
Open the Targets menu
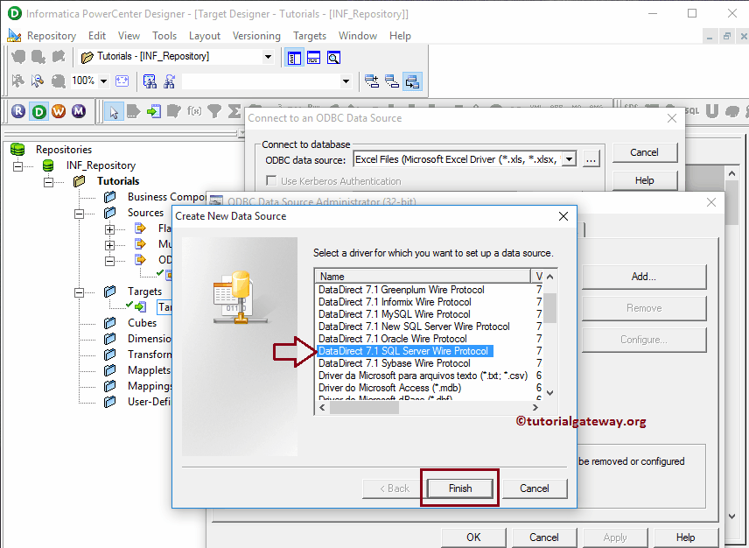click(310, 36)
